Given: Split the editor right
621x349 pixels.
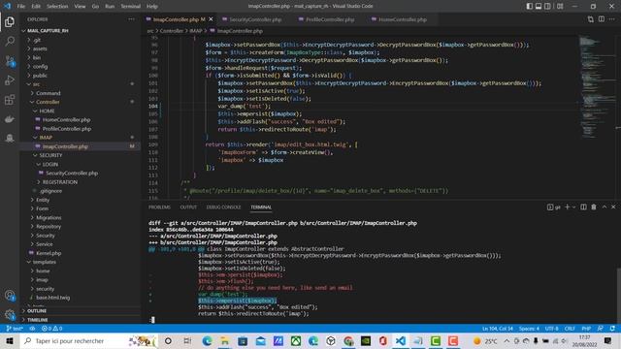Looking at the screenshot, I should coord(602,19).
